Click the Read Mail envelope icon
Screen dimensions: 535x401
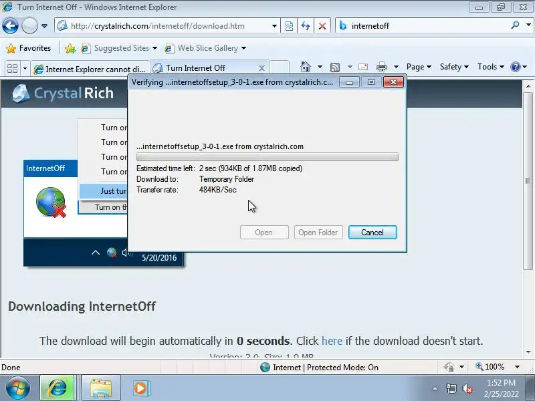point(363,67)
